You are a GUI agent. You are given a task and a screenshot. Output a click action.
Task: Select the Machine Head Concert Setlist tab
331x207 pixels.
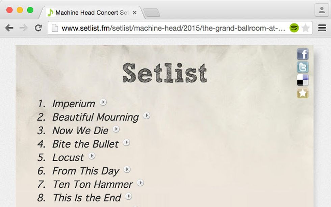tap(88, 13)
